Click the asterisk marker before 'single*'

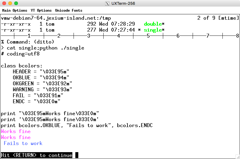pyautogui.click(x=139, y=30)
